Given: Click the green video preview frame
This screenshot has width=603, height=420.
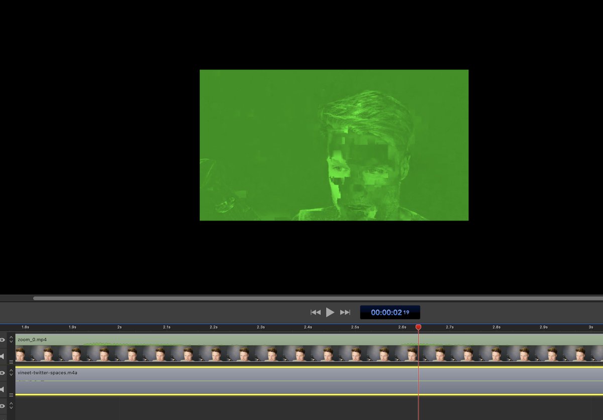Looking at the screenshot, I should pyautogui.click(x=334, y=145).
